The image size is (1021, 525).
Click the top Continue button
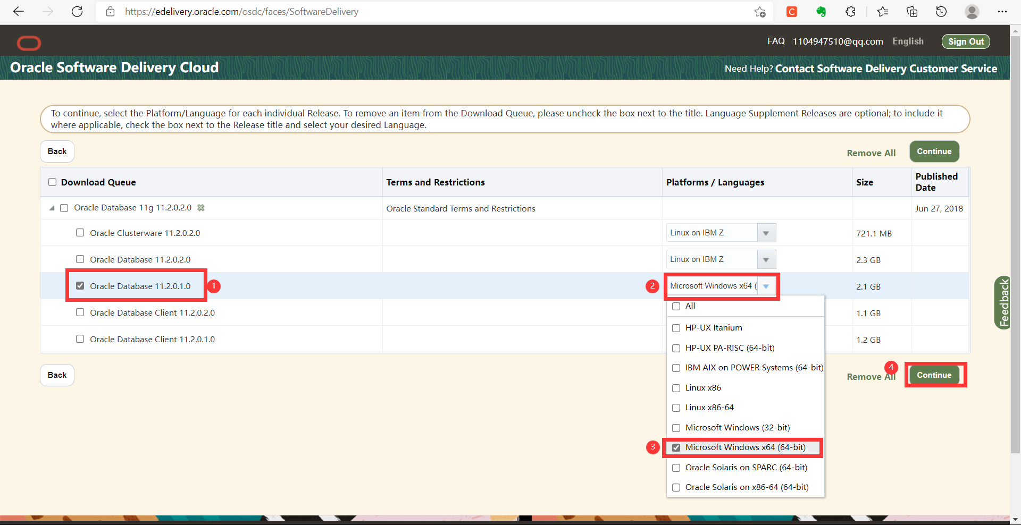click(934, 151)
